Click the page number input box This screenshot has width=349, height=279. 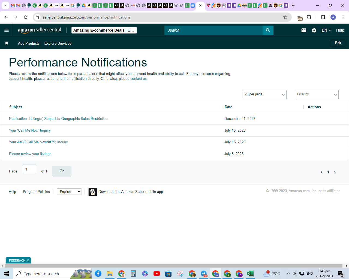tap(29, 169)
